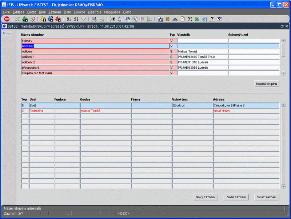Click the round calculator icon
291x219 pixels.
pyautogui.click(x=183, y=19)
